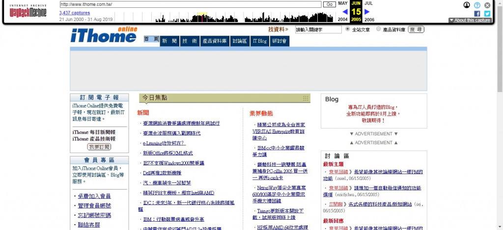Click the highlighted 2005 bar in captures timeline
The height and width of the screenshot is (230, 503).
[202, 17]
